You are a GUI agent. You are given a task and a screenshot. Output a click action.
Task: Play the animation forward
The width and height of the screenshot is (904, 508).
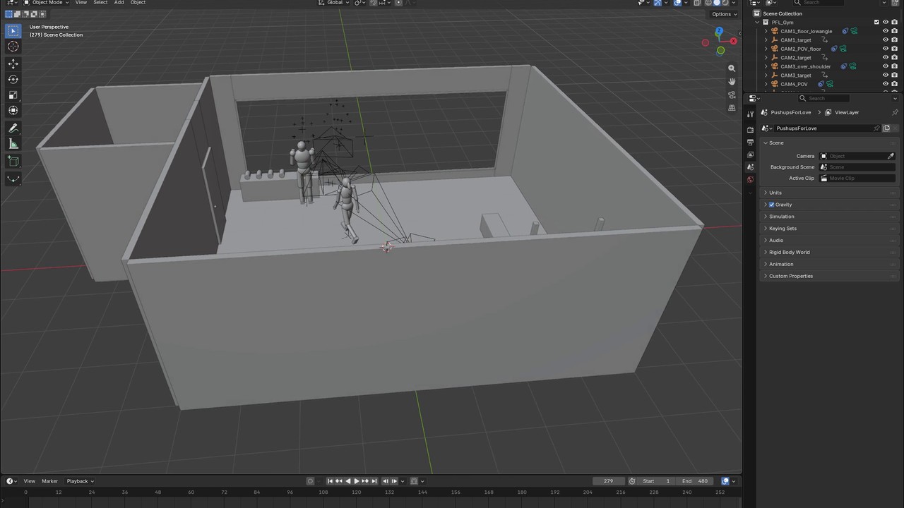point(357,481)
